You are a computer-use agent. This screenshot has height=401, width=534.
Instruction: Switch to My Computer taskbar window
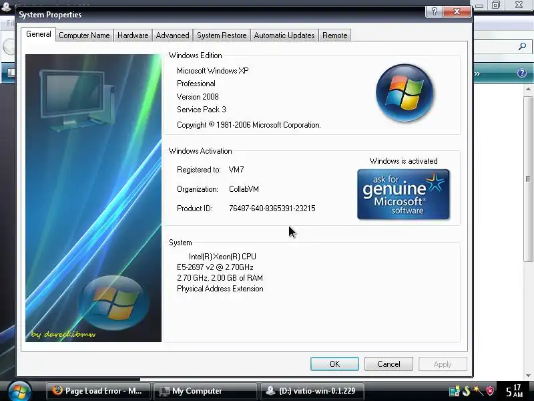coord(206,391)
